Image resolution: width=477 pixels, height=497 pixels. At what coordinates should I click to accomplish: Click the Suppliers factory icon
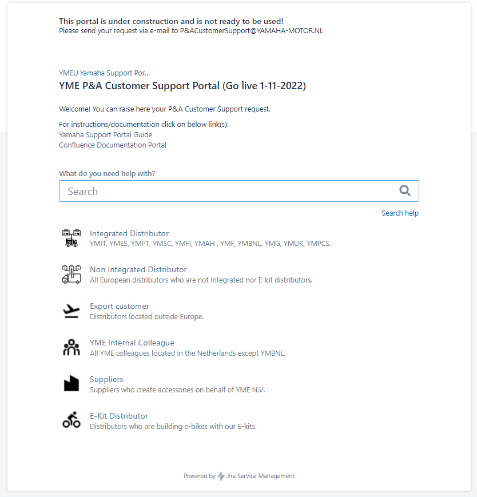click(x=71, y=383)
